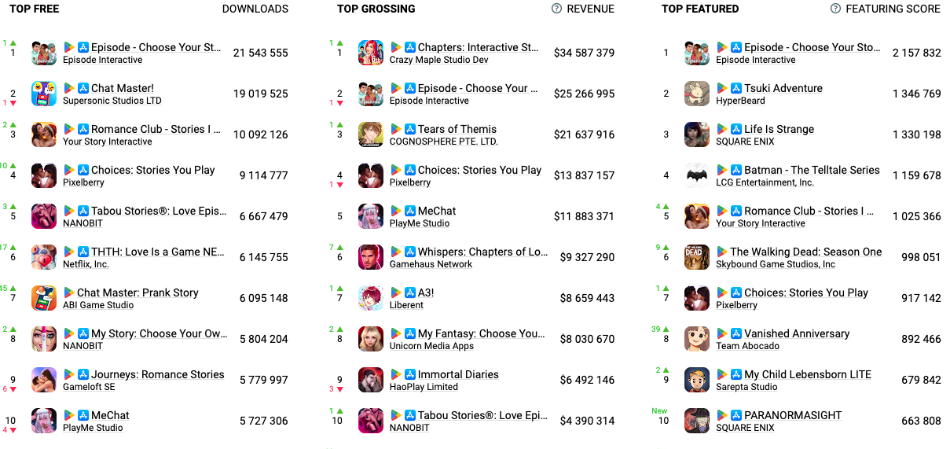Viewport: 950px width, 449px height.
Task: Click Google Play icon beside Journeys: Romance Stories
Action: click(69, 374)
